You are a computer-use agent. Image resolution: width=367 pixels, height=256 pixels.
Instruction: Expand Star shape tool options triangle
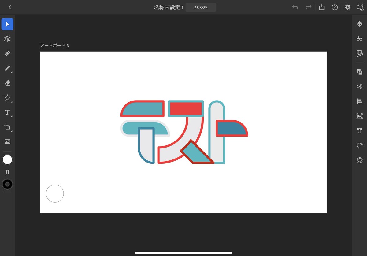(x=12, y=102)
